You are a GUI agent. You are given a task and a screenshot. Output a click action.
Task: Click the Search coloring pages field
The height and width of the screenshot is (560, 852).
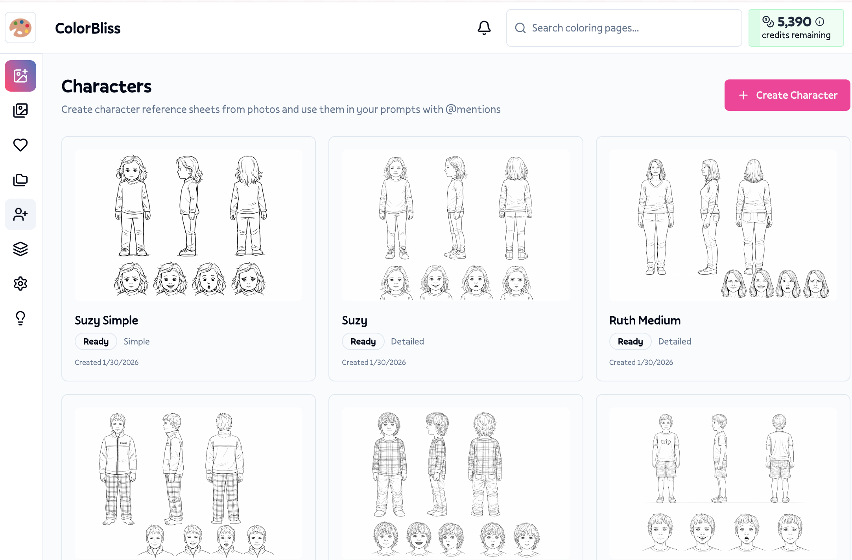[629, 28]
